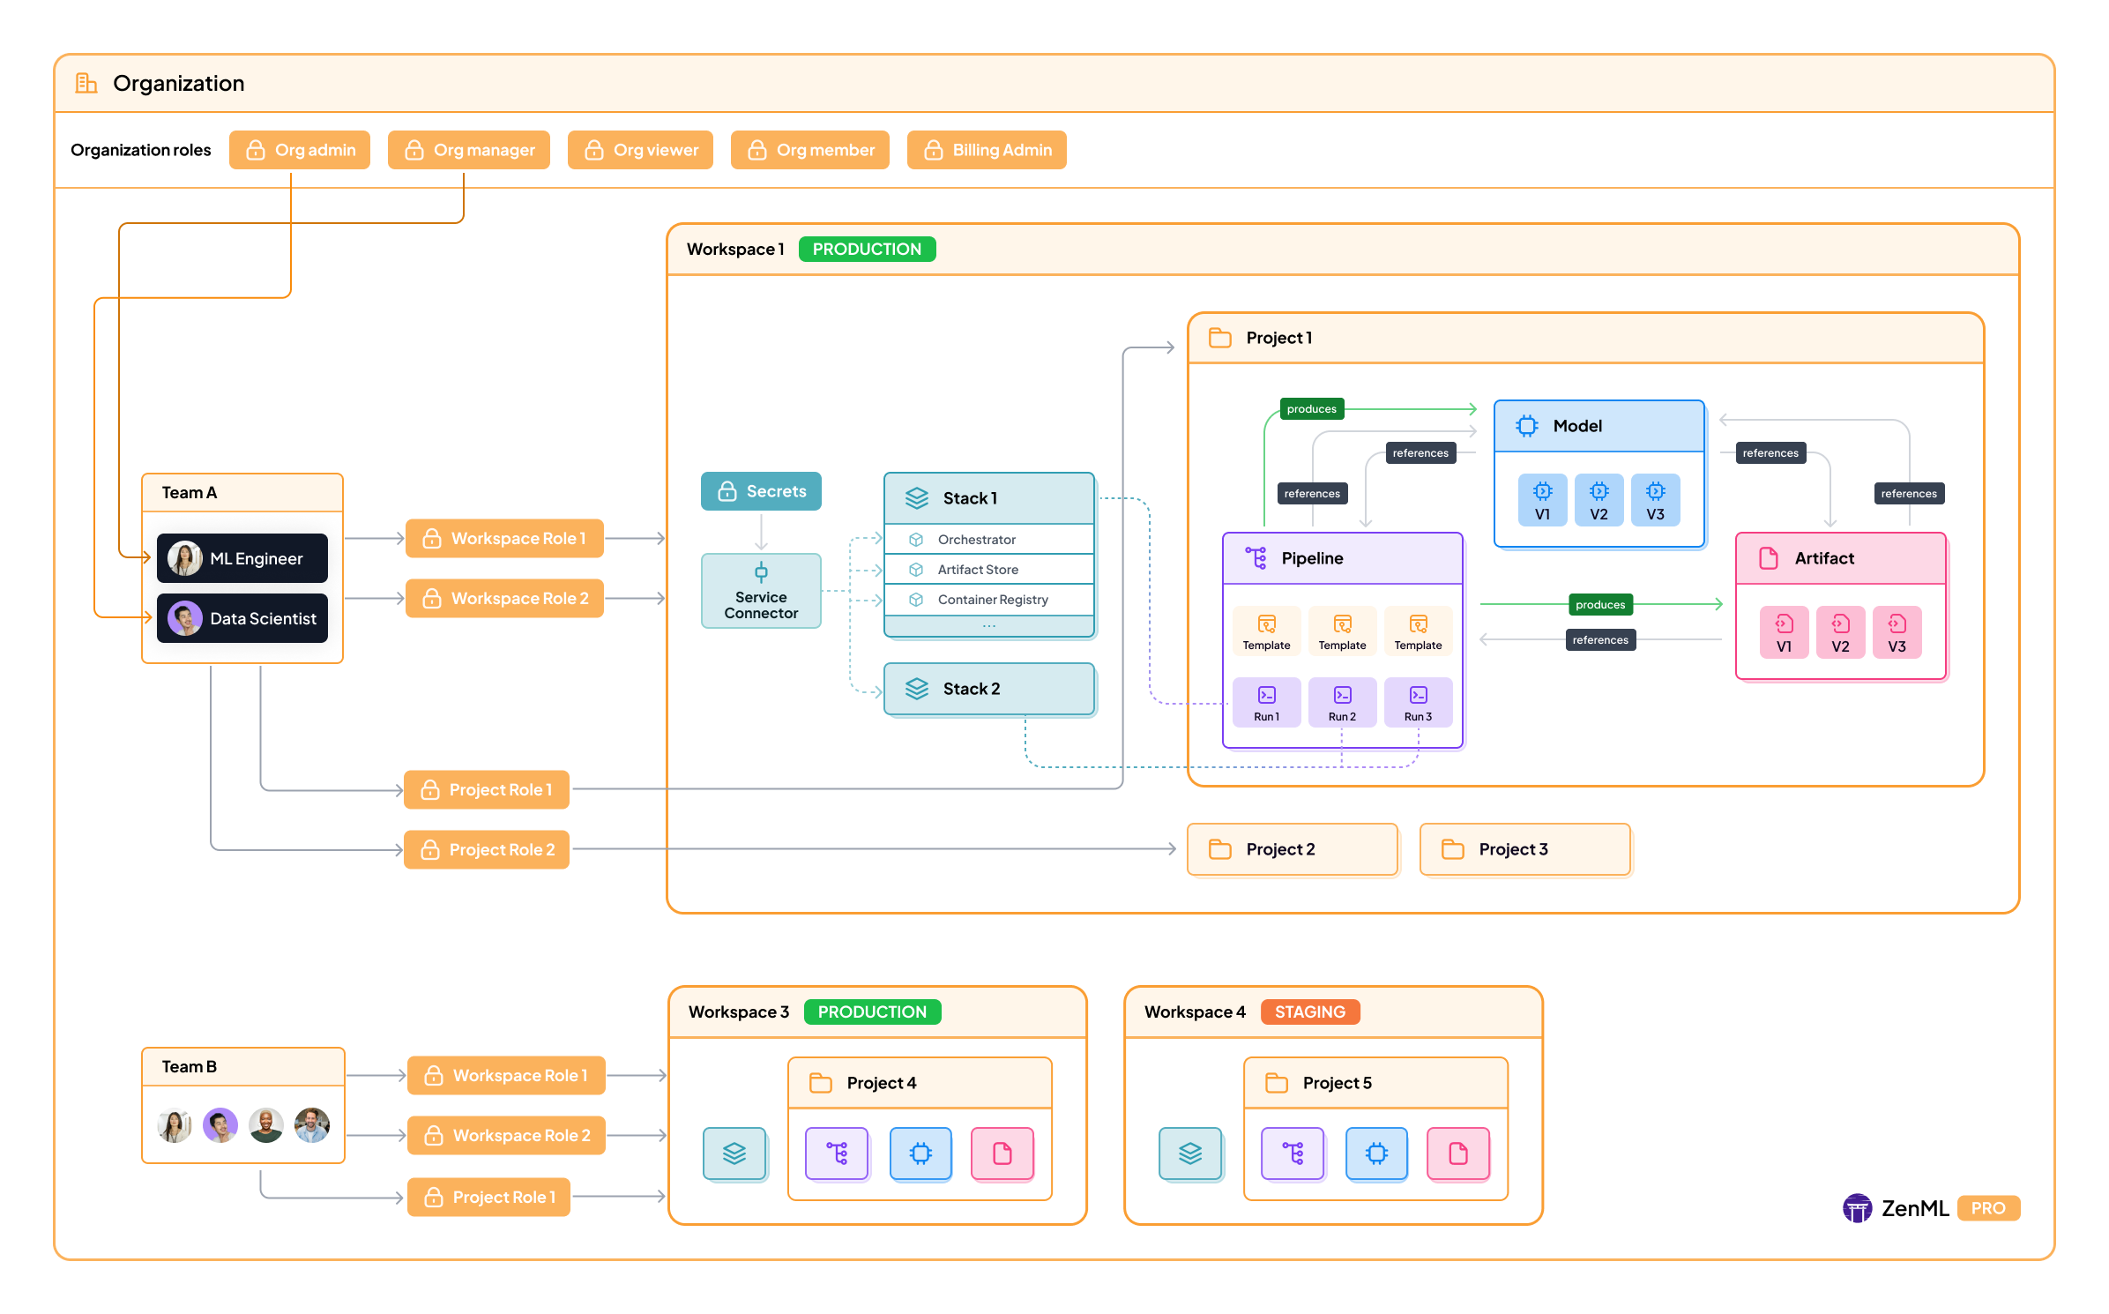2109x1314 pixels.
Task: Click the Model chip icon header
Action: [x=1527, y=426]
